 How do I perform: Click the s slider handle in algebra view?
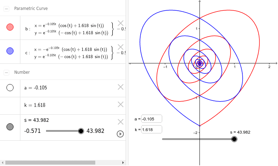point(81,131)
